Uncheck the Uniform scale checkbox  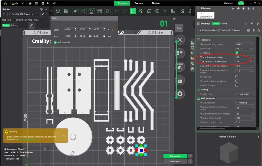(55, 42)
